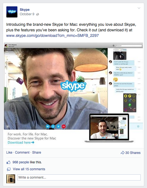Click the Download here arrow text
The width and height of the screenshot is (147, 188).
pos(21,143)
